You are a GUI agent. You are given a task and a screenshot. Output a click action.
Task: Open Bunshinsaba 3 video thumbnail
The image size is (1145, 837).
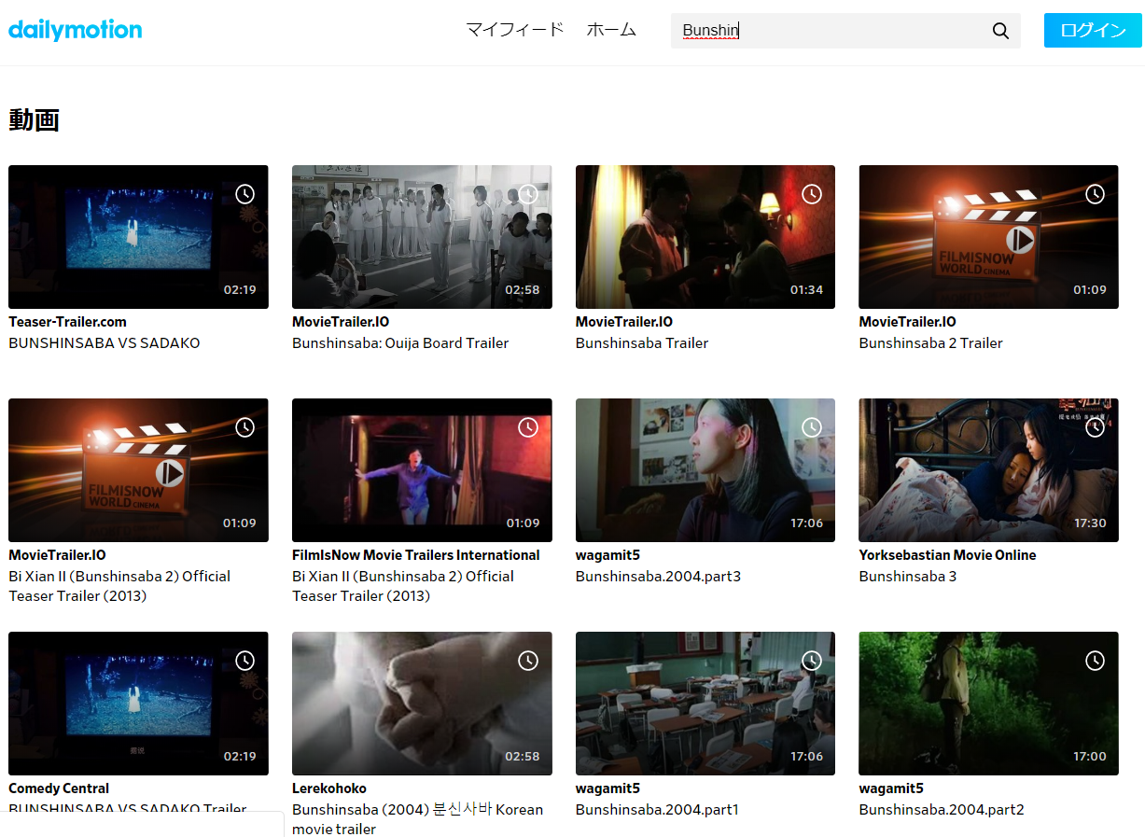pos(988,470)
